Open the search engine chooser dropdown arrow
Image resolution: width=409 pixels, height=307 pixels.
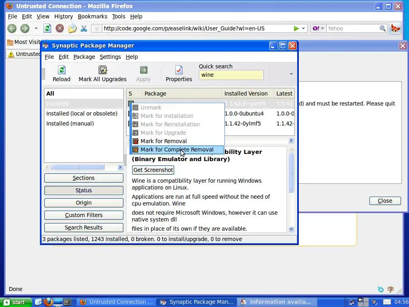[x=322, y=28]
